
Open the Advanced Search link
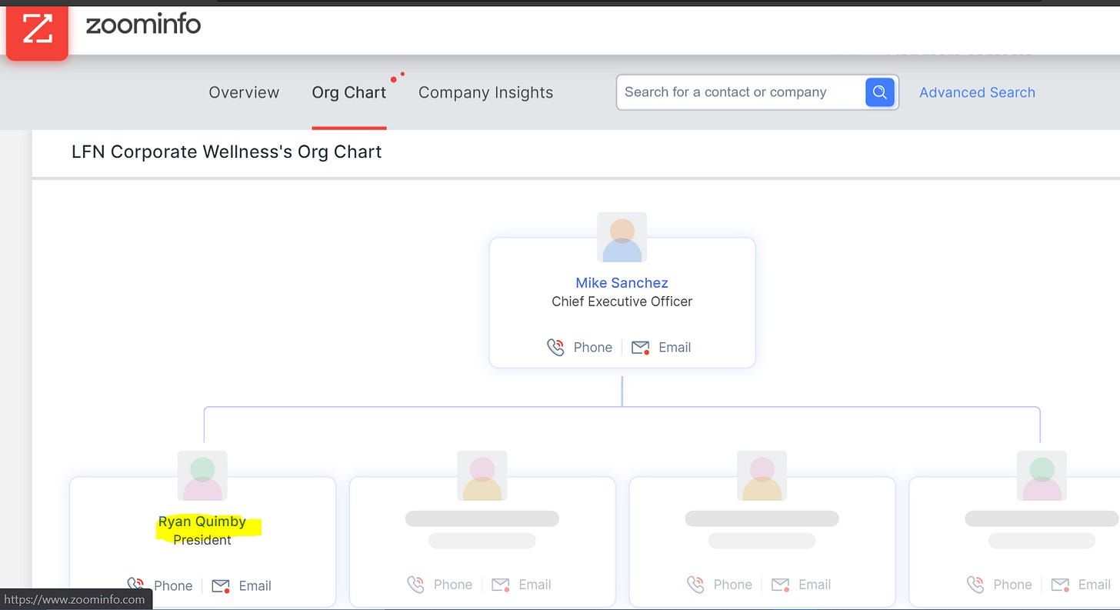click(977, 92)
